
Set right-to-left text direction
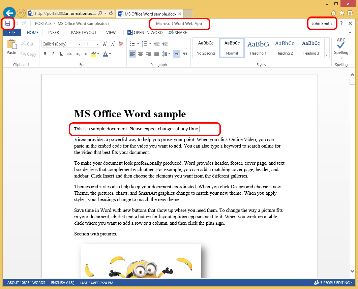[x=185, y=54]
